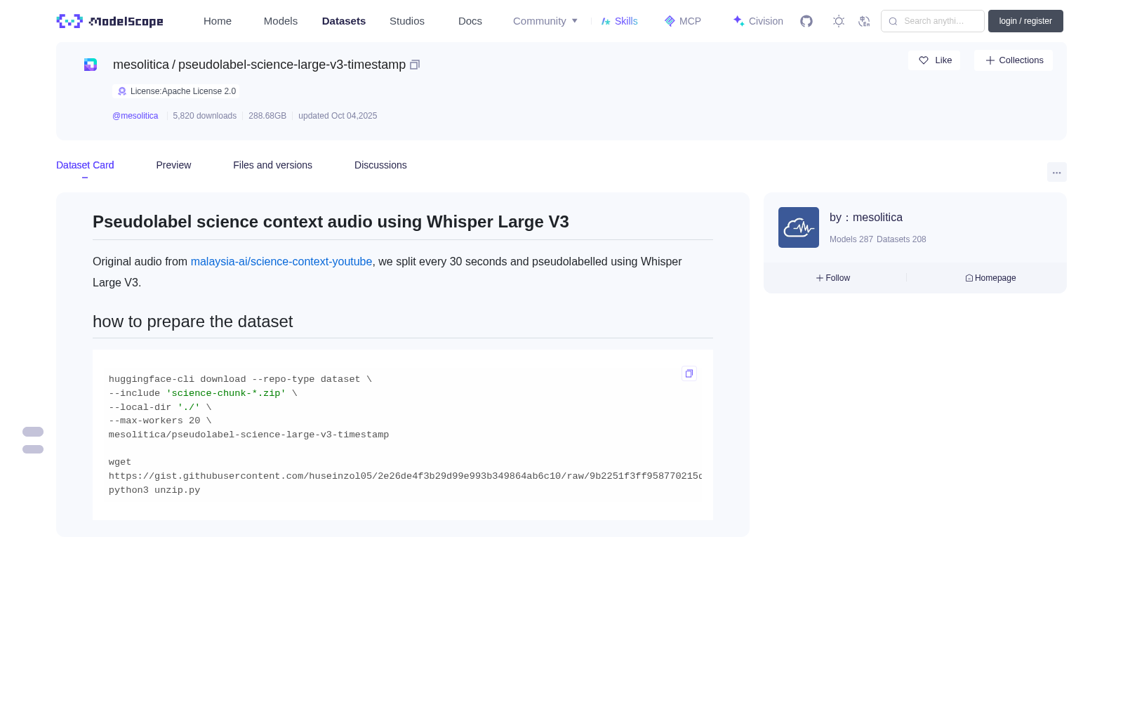
Task: Switch language with translate icon
Action: click(864, 21)
